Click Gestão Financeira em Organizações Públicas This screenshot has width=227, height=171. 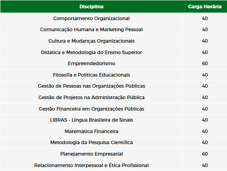[x=91, y=109]
